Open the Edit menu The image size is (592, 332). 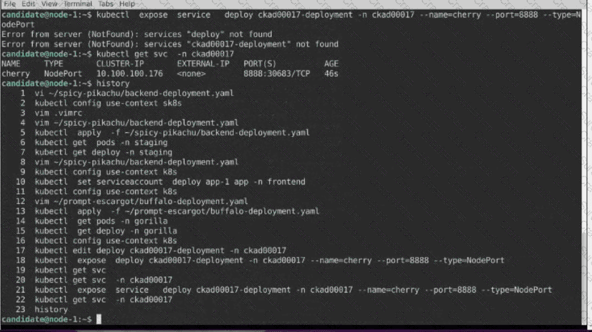coord(29,3)
